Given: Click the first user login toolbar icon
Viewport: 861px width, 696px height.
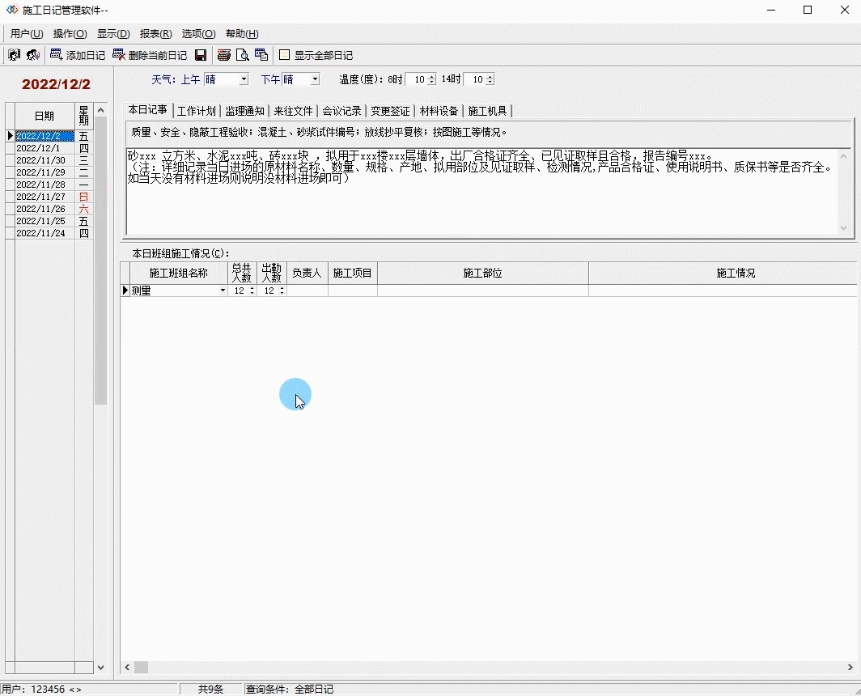Looking at the screenshot, I should point(14,55).
